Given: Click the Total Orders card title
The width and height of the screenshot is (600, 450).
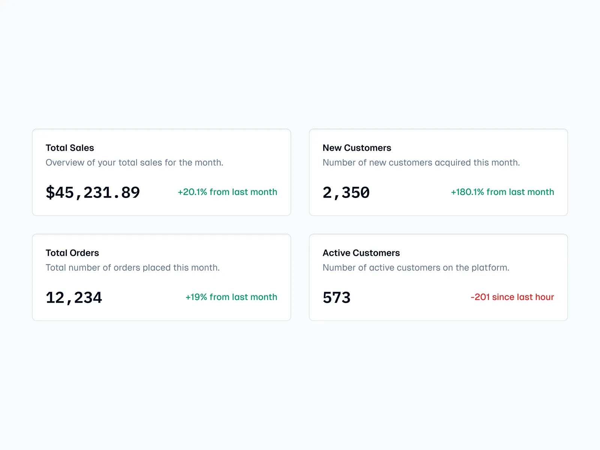Looking at the screenshot, I should (72, 253).
